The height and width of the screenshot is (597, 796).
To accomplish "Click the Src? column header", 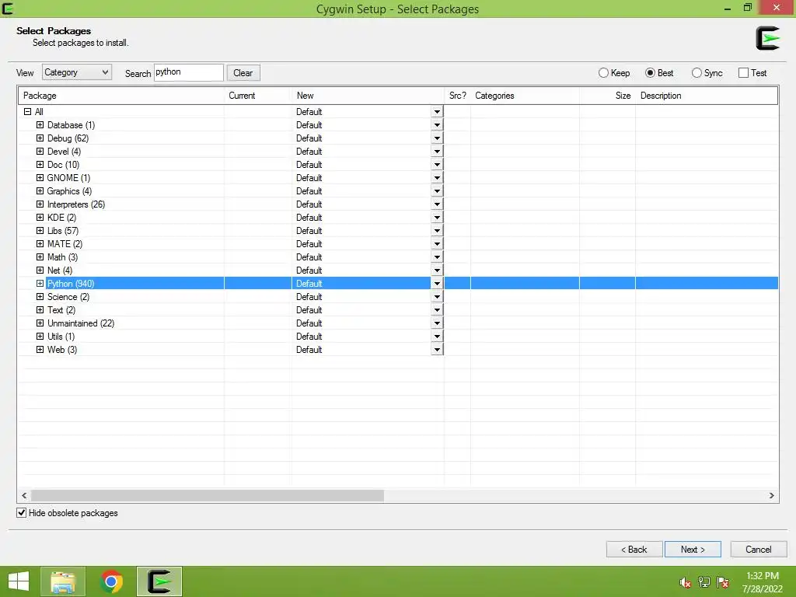I will [x=457, y=96].
